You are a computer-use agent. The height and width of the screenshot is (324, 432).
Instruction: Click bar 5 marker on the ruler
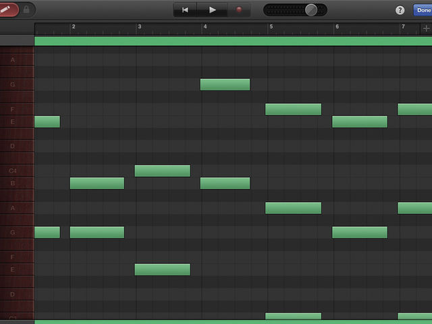pos(271,27)
